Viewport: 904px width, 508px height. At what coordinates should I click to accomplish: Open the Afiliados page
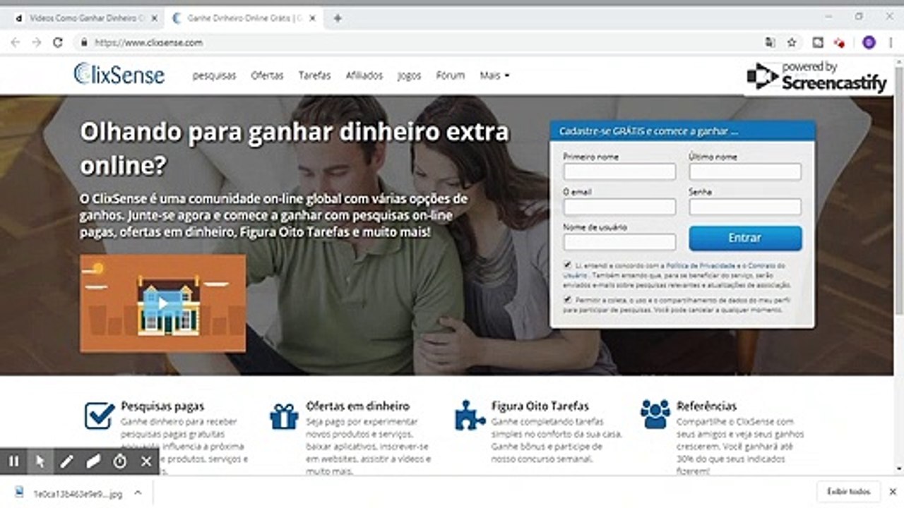pyautogui.click(x=364, y=75)
